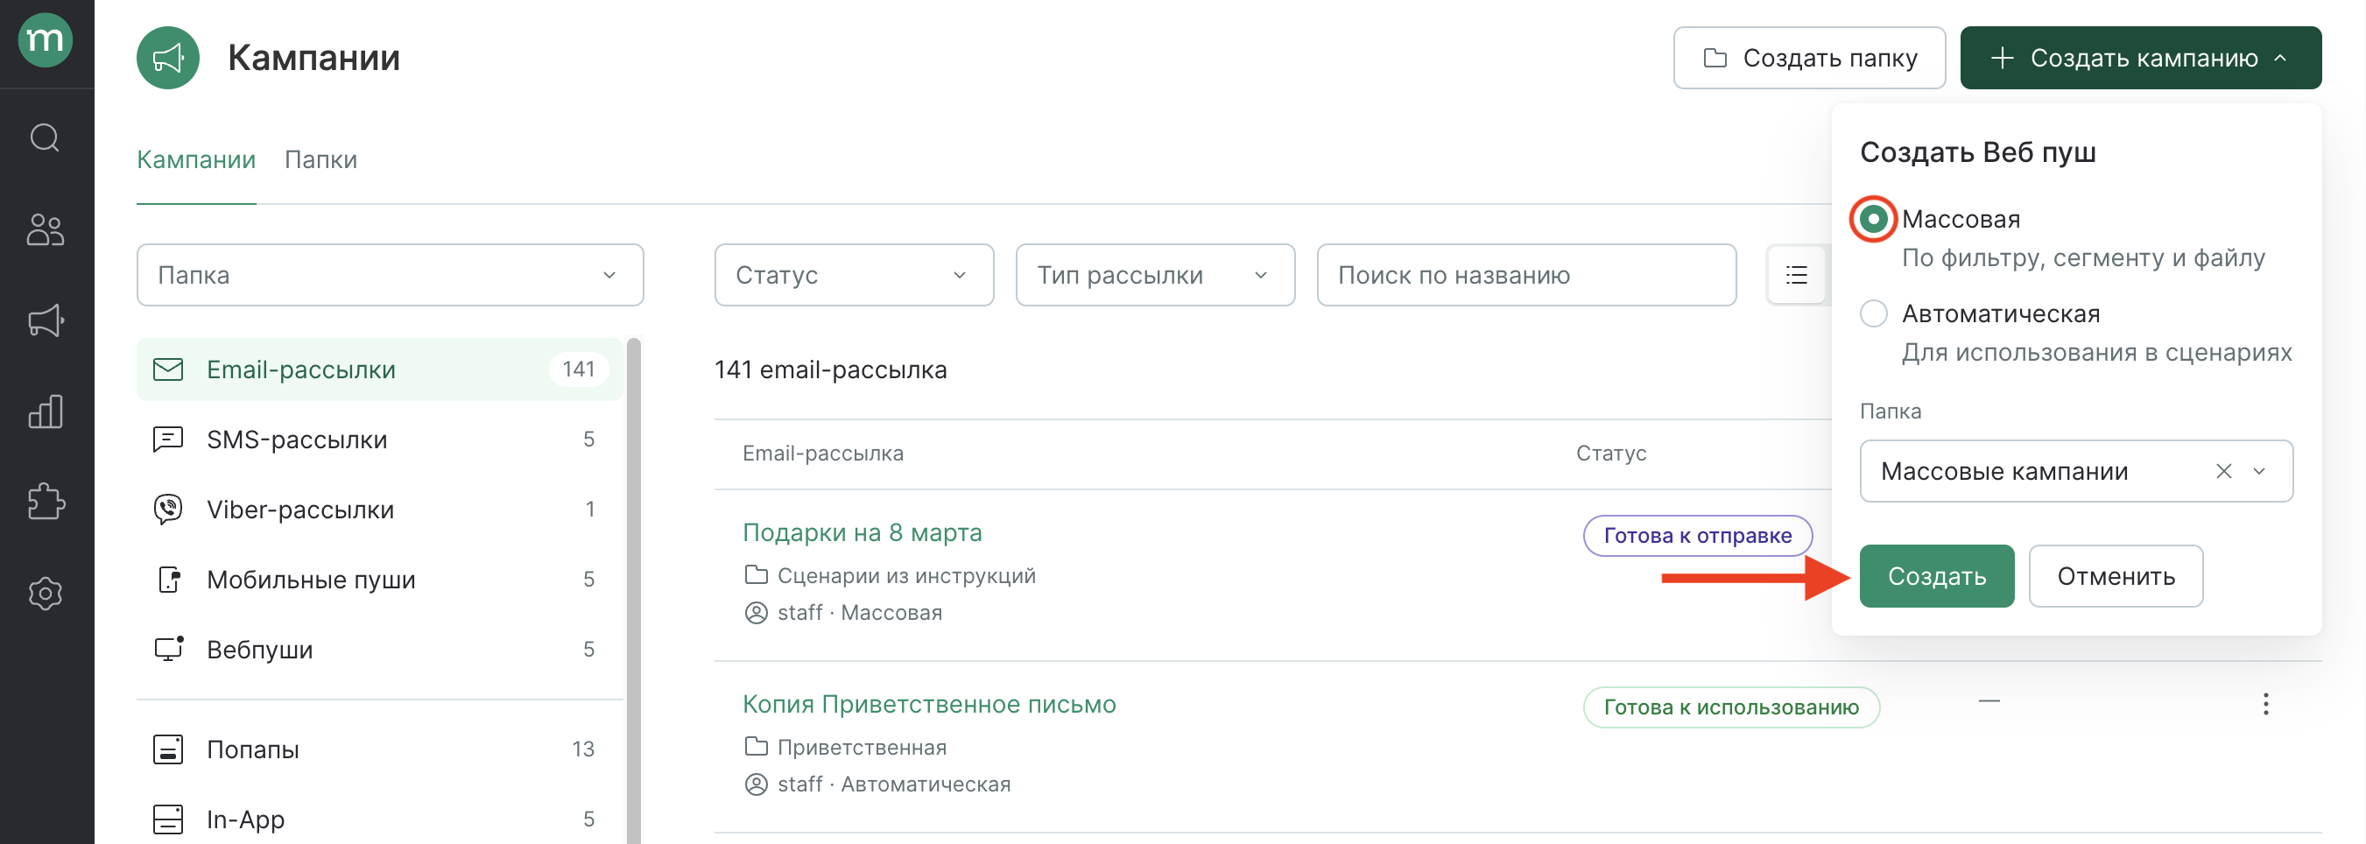The height and width of the screenshot is (844, 2366).
Task: Select Мобильные пуши category
Action: tap(379, 579)
